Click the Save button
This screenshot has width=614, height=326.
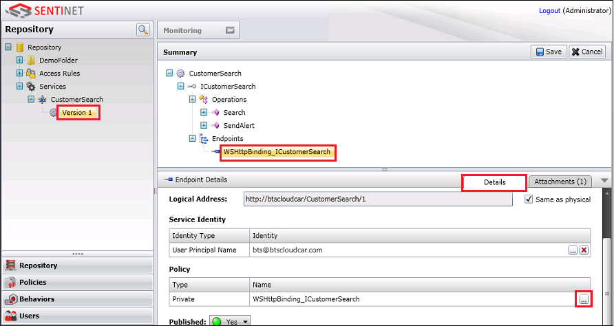click(x=549, y=52)
